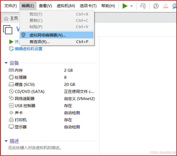Click globe icon beside 虚拟网络编辑器
177x156 pixels.
click(23, 35)
